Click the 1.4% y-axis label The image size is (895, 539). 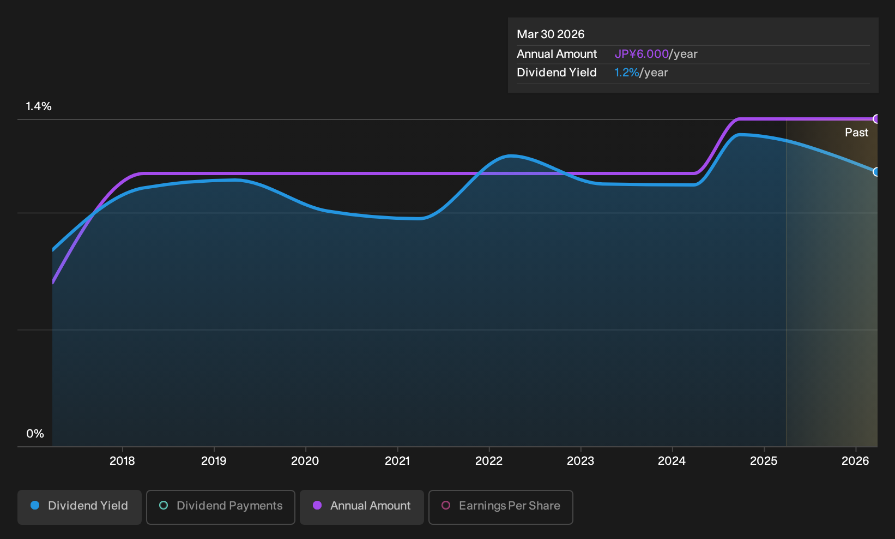point(39,106)
